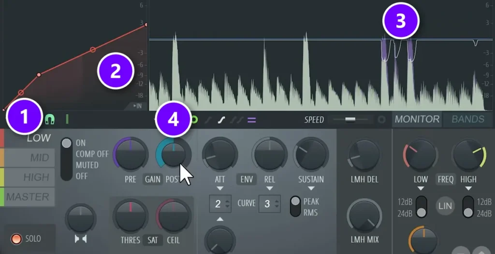This screenshot has width=495, height=254.
Task: Click the SUSTAIN knob
Action: tap(311, 154)
